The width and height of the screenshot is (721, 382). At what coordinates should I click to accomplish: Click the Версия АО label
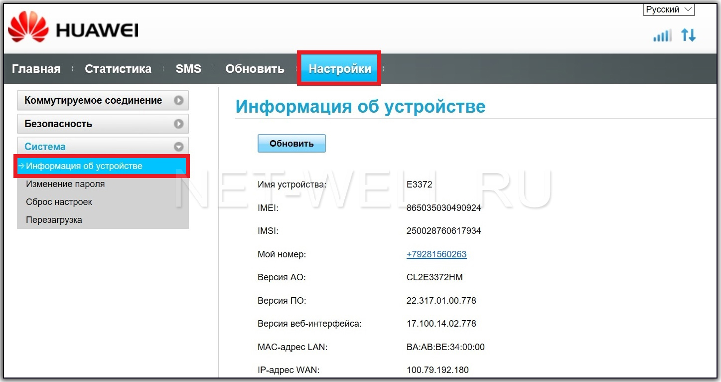tap(282, 277)
